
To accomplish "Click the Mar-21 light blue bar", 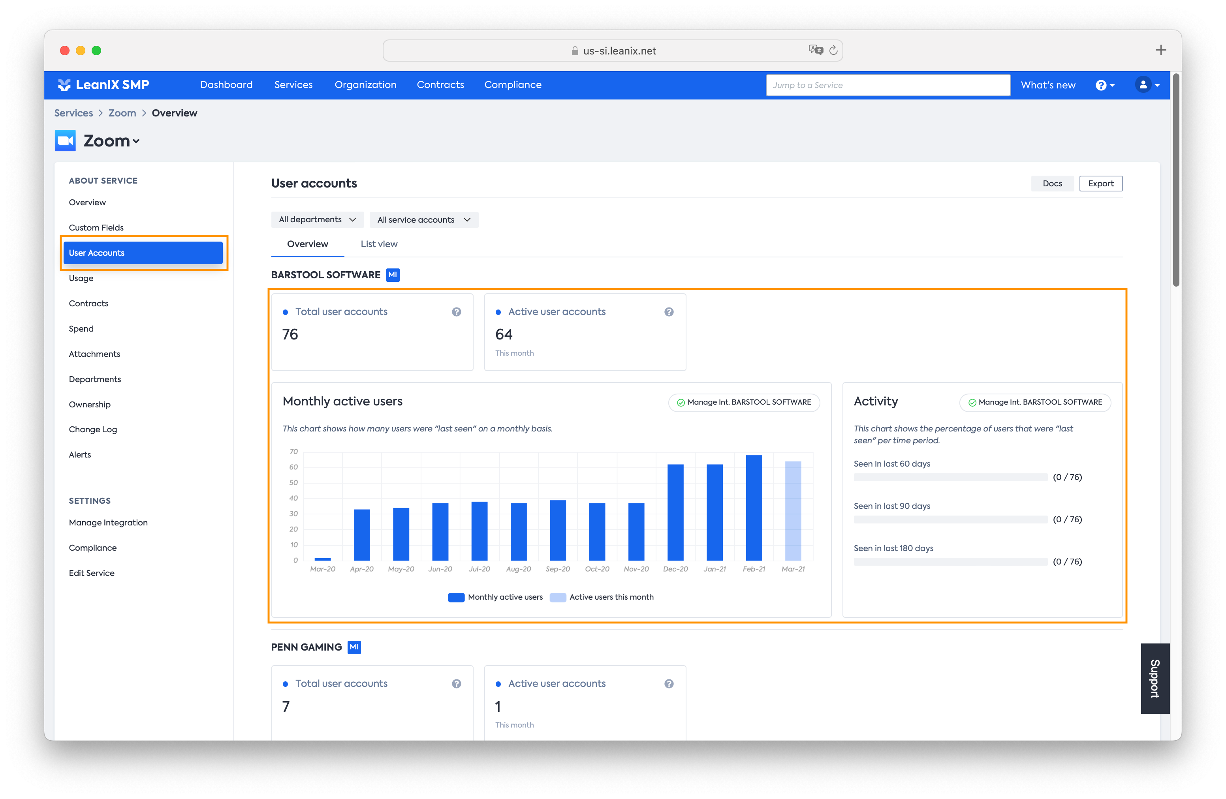I will click(x=793, y=511).
